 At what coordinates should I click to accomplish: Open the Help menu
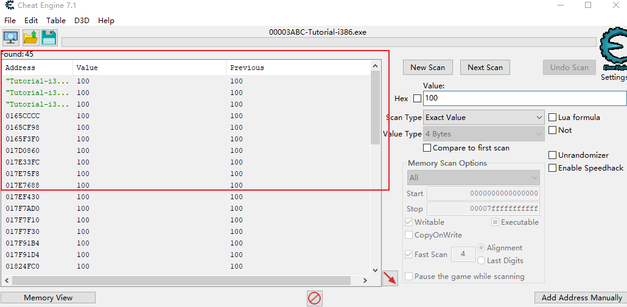click(x=106, y=21)
